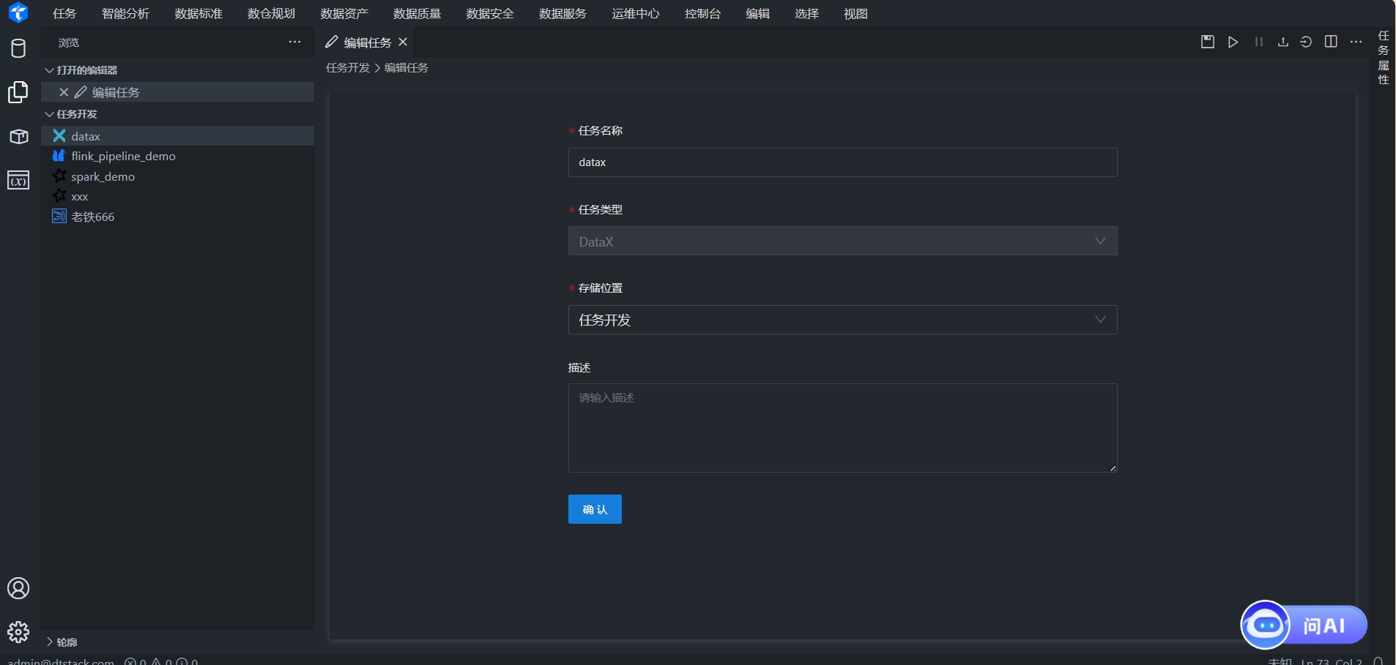This screenshot has width=1396, height=665.
Task: Open the 数据资产 menu
Action: [344, 13]
